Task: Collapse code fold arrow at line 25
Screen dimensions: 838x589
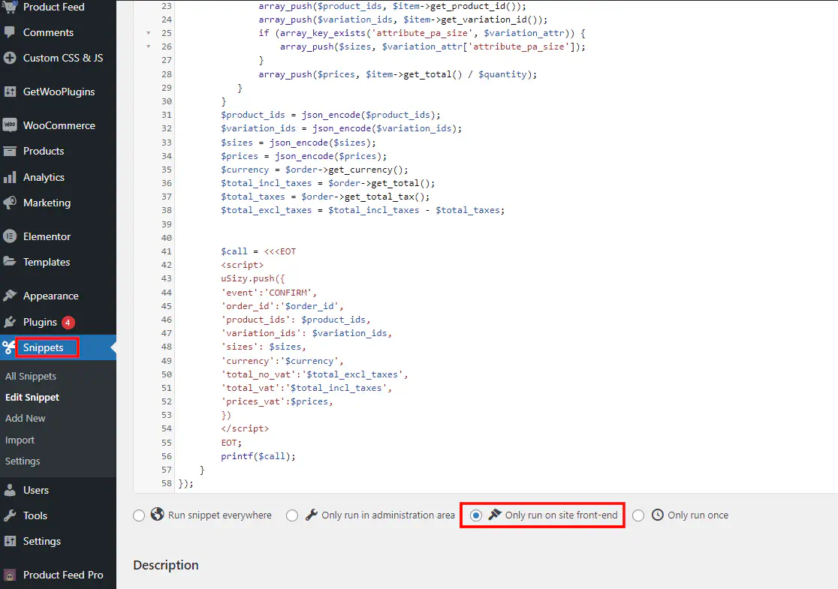Action: pos(148,33)
